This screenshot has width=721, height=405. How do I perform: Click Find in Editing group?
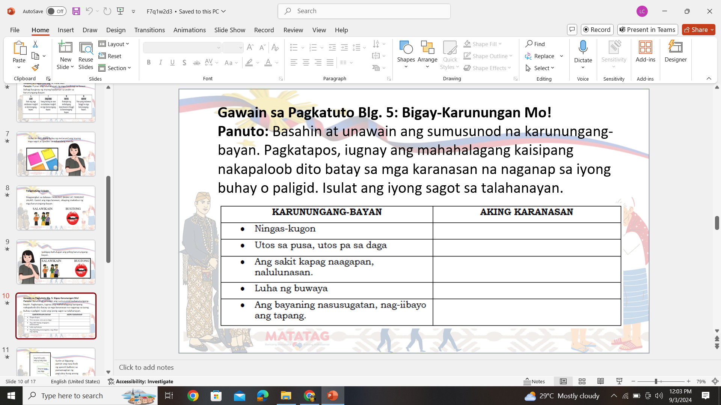point(535,44)
